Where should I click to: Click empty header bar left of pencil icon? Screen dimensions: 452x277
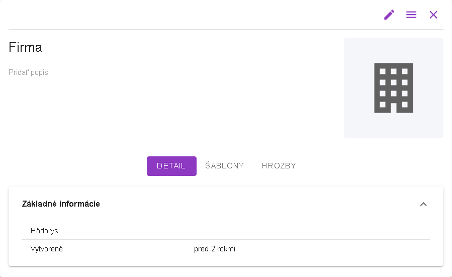point(201,15)
